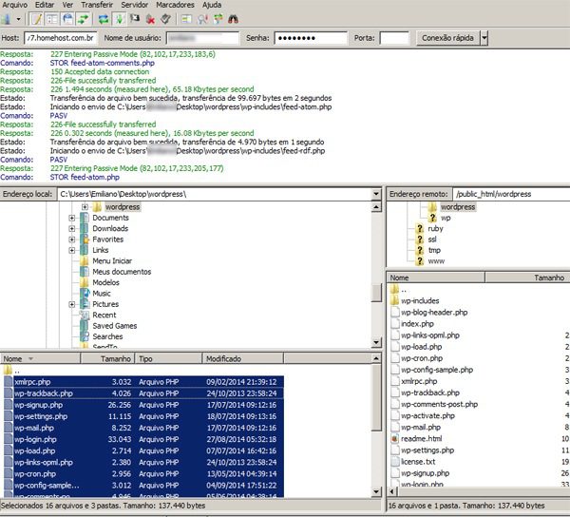The width and height of the screenshot is (570, 517).
Task: Select remote index.php file
Action: click(x=417, y=324)
